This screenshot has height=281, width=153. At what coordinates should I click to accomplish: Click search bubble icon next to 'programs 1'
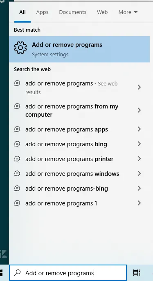click(x=17, y=203)
